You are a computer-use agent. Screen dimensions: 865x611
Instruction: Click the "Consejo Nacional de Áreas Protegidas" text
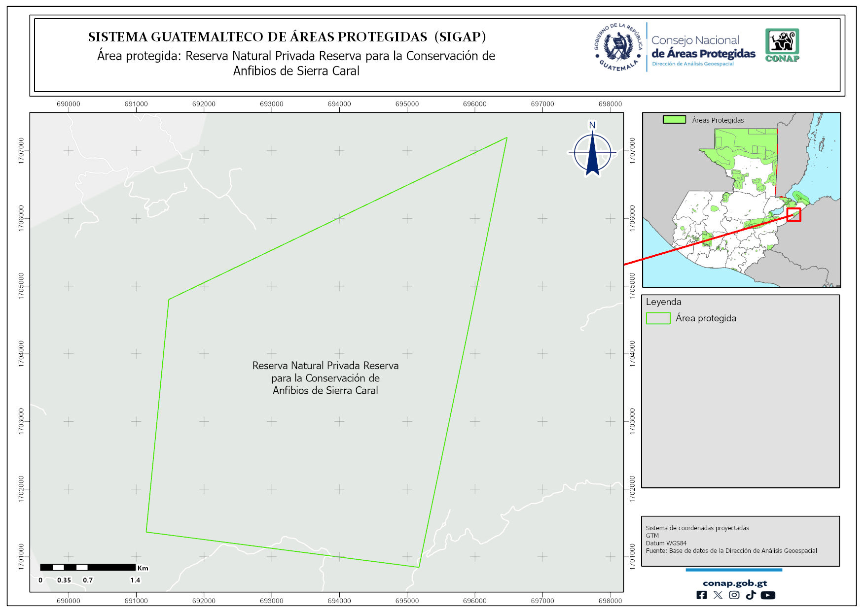click(703, 47)
